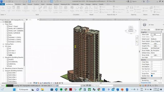The height and width of the screenshot is (92, 164).
Task: Uncheck the Section Box checkbox
Action: coord(152,76)
